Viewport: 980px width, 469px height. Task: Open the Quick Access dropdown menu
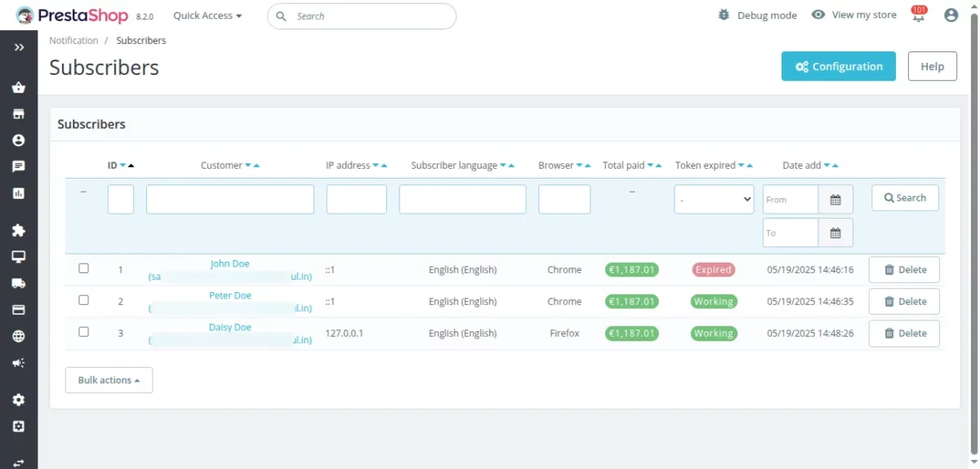tap(207, 15)
